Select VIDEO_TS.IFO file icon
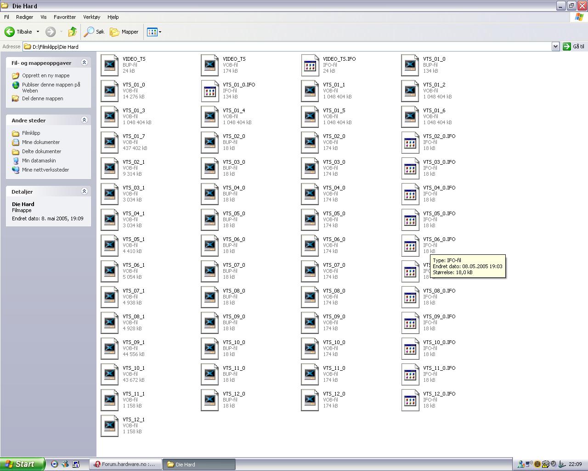Image resolution: width=588 pixels, height=471 pixels. [x=310, y=65]
